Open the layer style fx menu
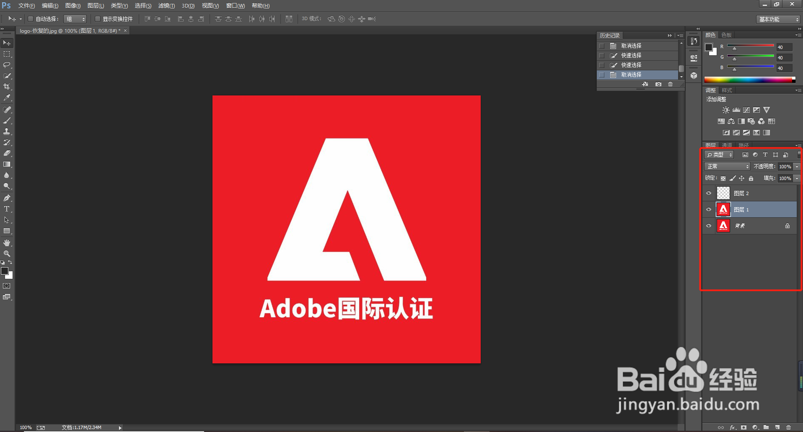803x432 pixels. [x=733, y=427]
